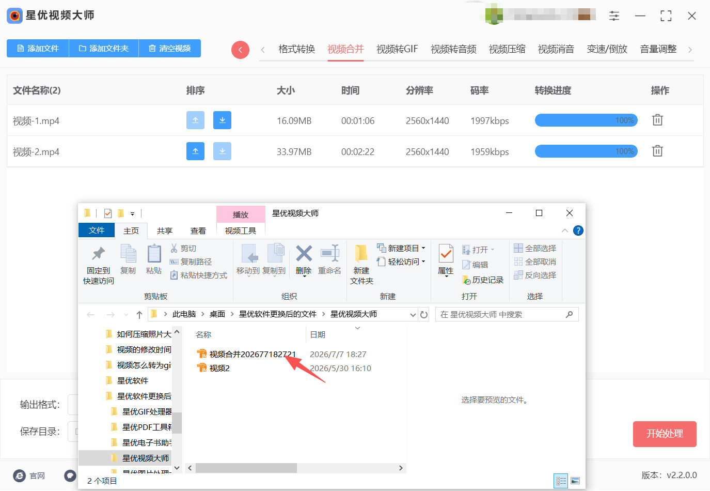Viewport: 710px width, 491px height.
Task: Open the 查看 ribbon tab
Action: (198, 231)
